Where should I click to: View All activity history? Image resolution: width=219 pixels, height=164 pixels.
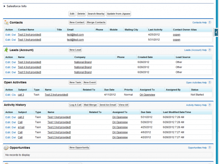123,105
